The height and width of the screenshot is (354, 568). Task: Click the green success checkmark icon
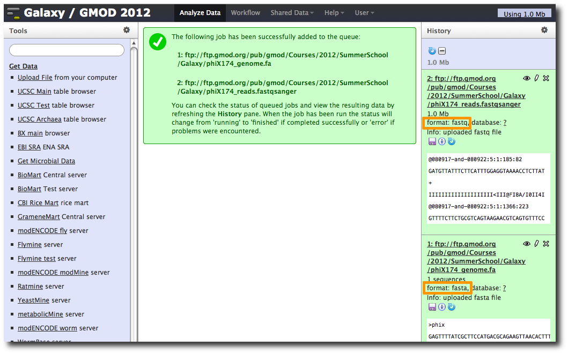158,42
